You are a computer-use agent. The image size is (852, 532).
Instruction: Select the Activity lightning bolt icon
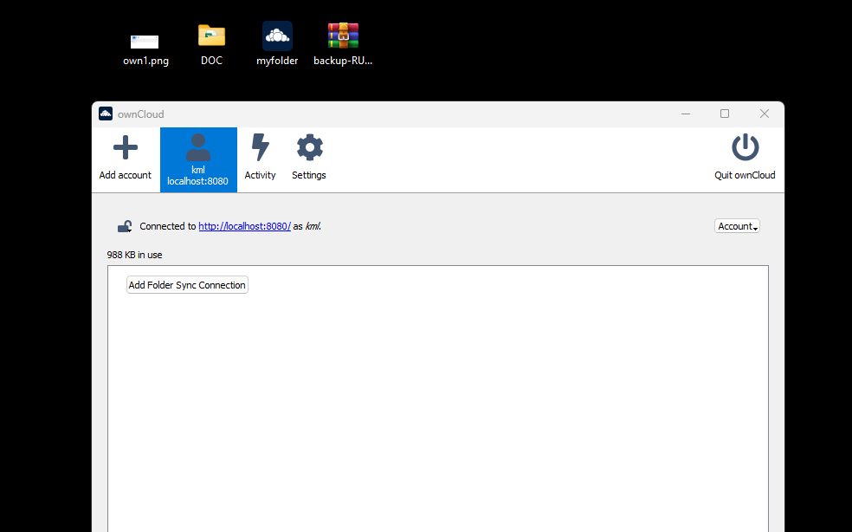tap(260, 147)
